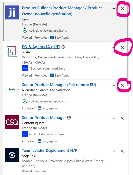Open Contentsquare Senior Product Manager title link
The image size is (133, 175).
(x=44, y=118)
